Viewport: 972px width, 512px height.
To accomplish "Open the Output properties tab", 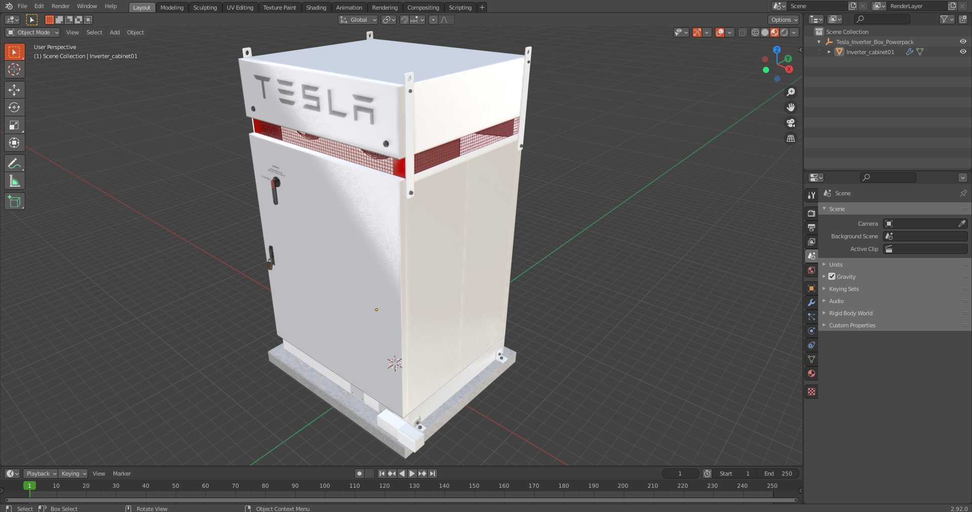I will pyautogui.click(x=812, y=228).
